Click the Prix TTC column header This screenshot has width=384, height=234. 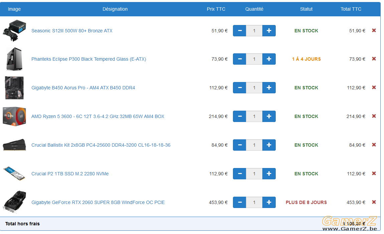pyautogui.click(x=216, y=9)
